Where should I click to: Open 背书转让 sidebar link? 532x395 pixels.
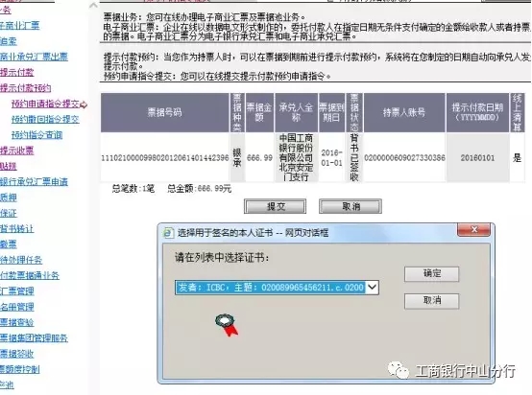[17, 229]
